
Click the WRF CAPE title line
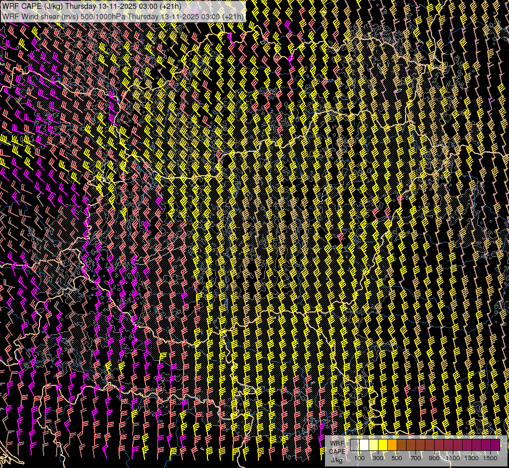point(92,6)
